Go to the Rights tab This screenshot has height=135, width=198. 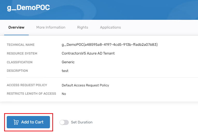coord(83,27)
